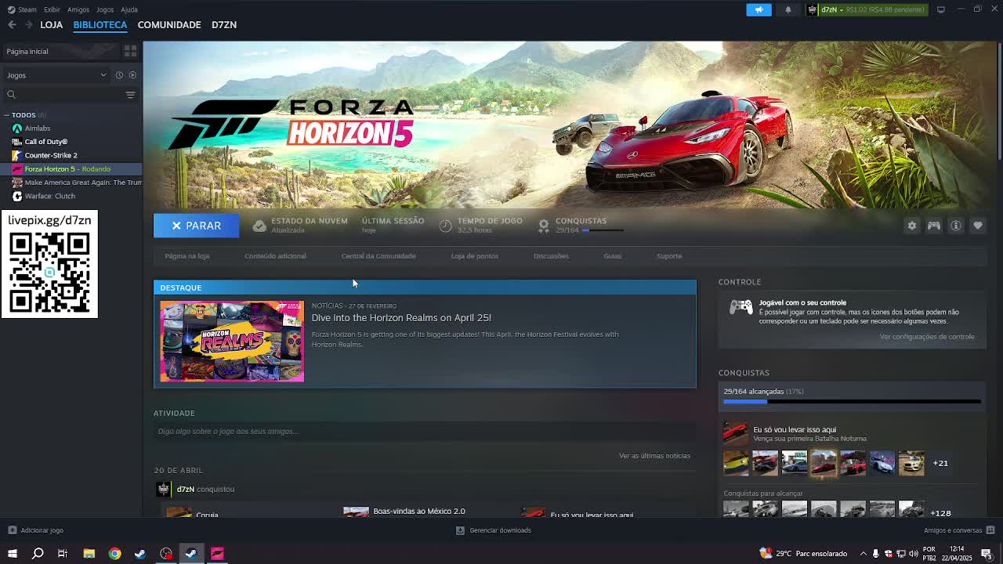The image size is (1003, 564).
Task: Filter library to ready-to-play games
Action: point(132,75)
